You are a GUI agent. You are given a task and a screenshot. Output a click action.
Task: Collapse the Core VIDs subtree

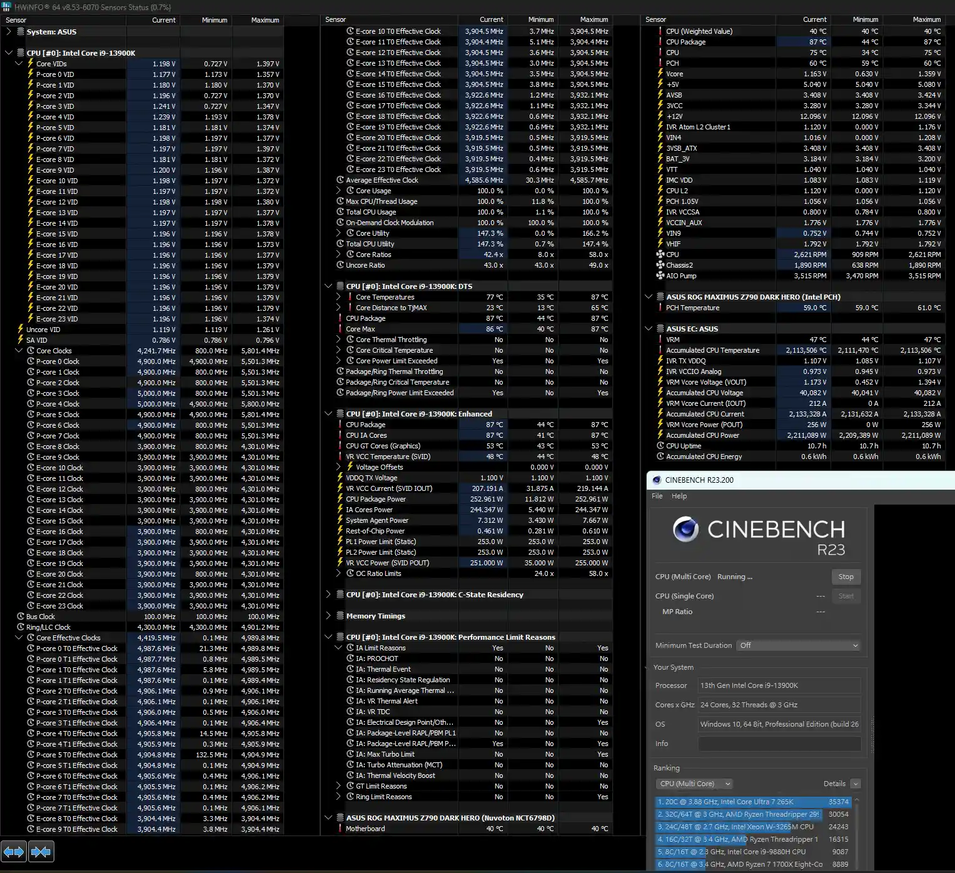point(19,64)
